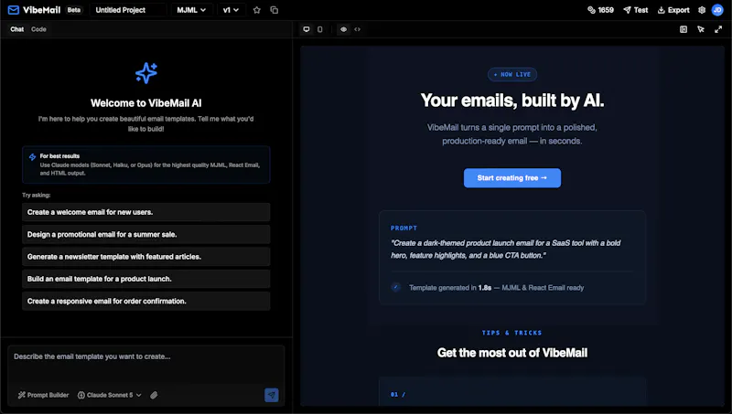Focus the 'Describe the email template' input
732x414 pixels.
coord(146,365)
